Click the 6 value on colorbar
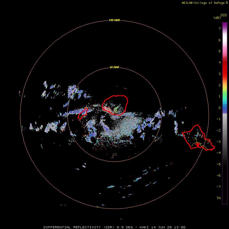Image resolution: width=229 pixels, height=229 pixels. tap(220, 40)
